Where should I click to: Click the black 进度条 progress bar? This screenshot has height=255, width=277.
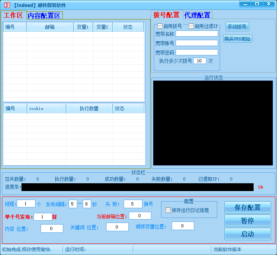pos(137,187)
